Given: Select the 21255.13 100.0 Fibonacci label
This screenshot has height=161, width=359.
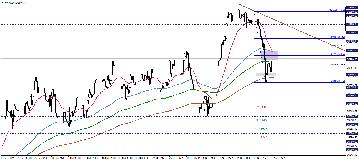Looking at the screenshot, I should coord(337,10).
